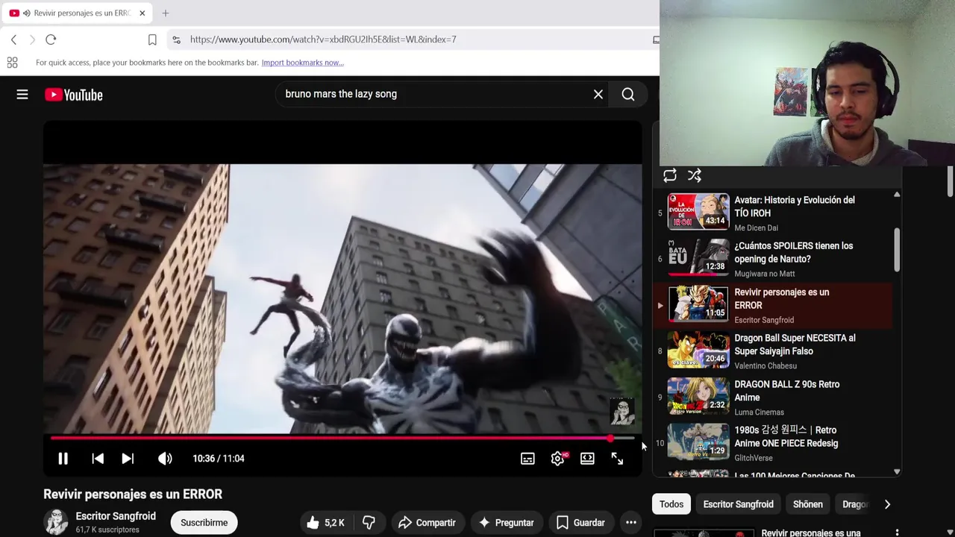
Task: Switch to theater mode view
Action: click(x=587, y=459)
